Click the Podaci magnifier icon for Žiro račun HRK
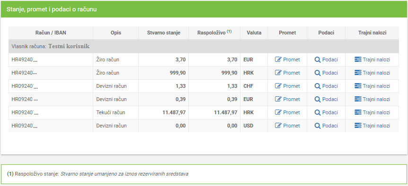Image resolution: width=408 pixels, height=186 pixels. point(318,73)
